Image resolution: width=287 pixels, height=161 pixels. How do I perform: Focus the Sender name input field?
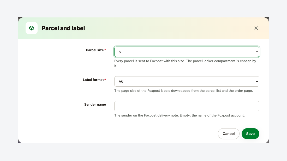(x=187, y=106)
